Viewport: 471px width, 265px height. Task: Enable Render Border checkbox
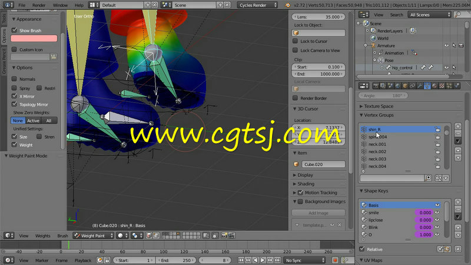coord(296,98)
